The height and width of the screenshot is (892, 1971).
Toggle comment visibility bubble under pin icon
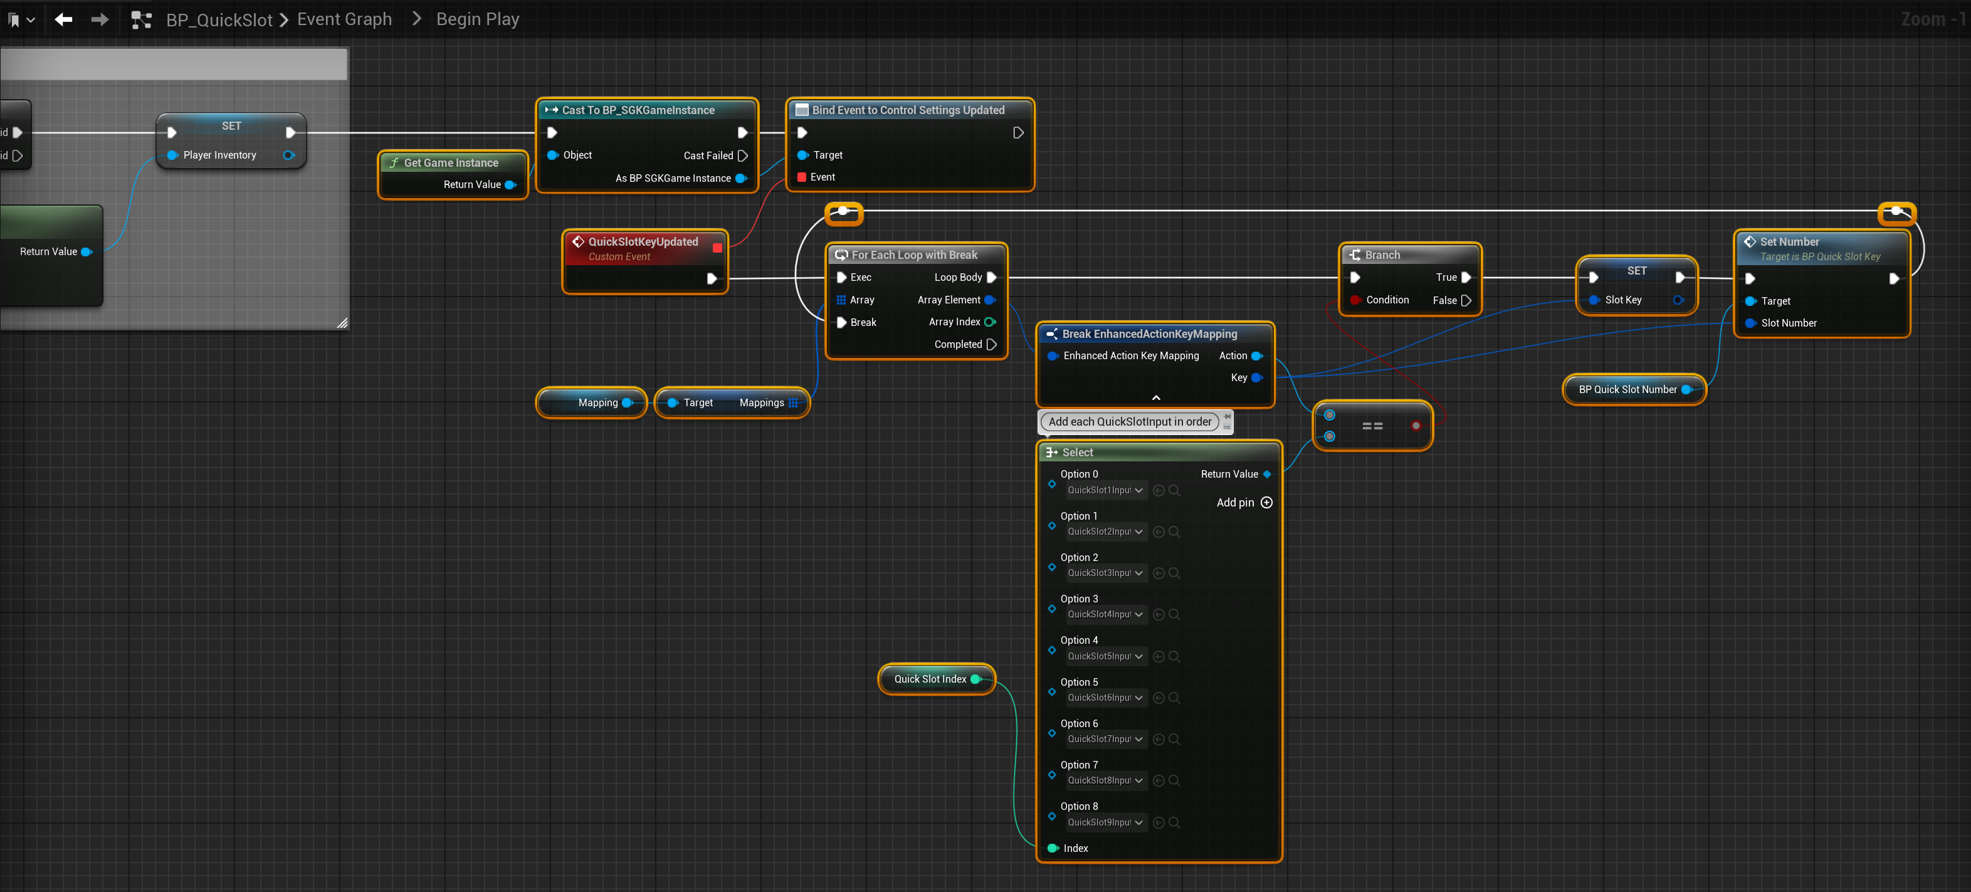tap(1227, 427)
